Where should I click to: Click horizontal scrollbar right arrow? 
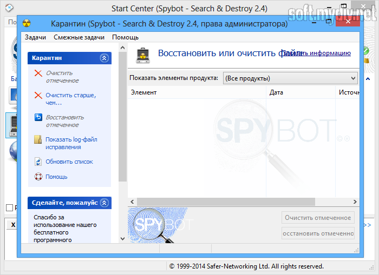coord(355,202)
